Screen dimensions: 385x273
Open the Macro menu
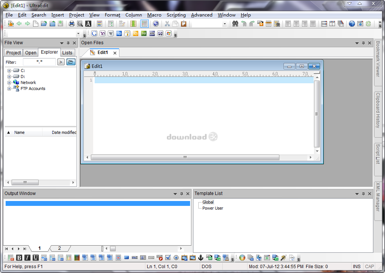154,15
